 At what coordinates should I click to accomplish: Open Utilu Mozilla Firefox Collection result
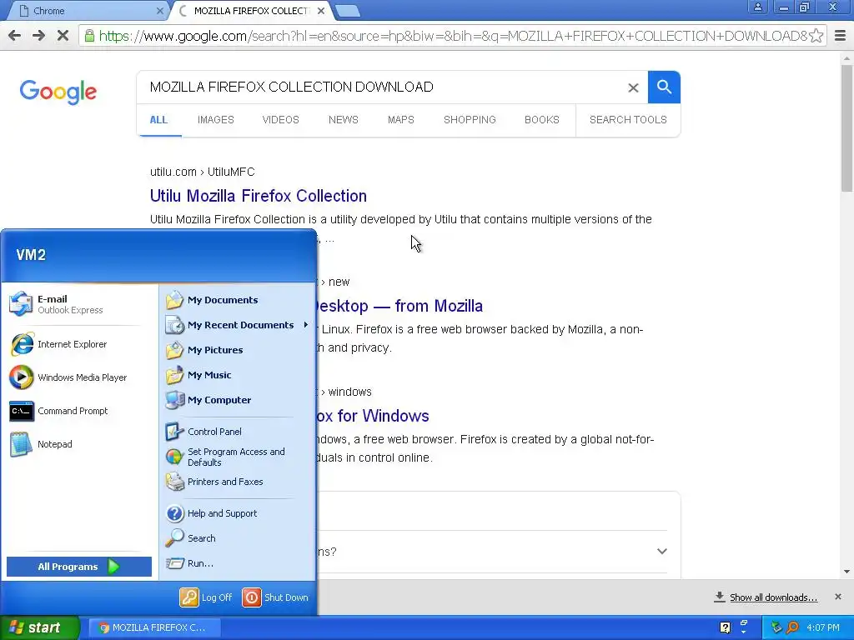259,196
